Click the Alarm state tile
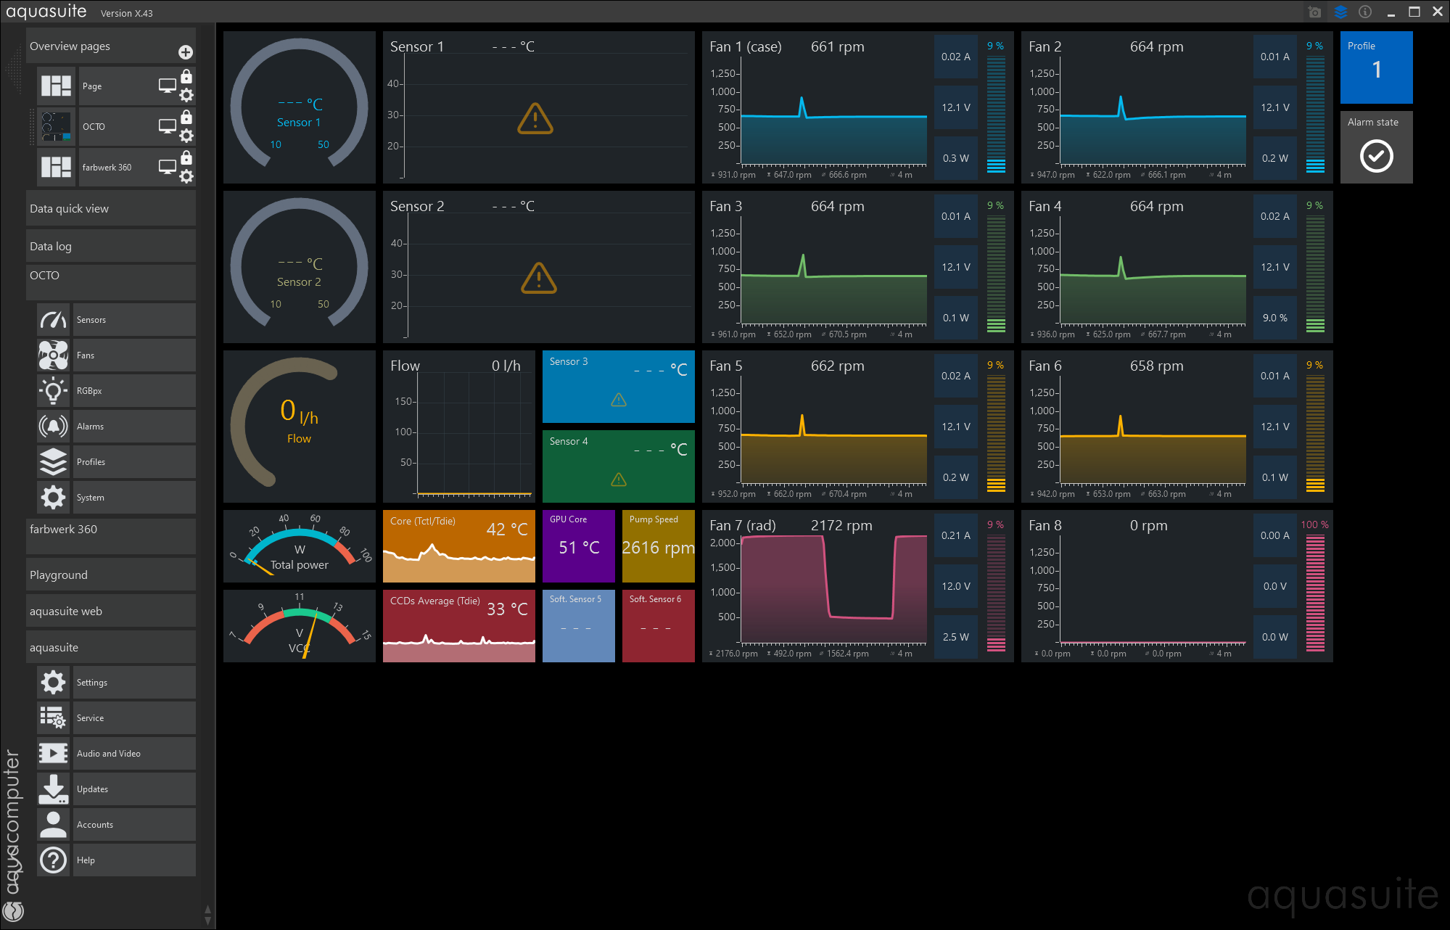 coord(1376,147)
